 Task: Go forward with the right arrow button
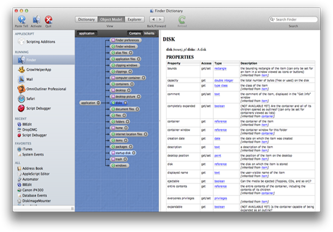click(160, 19)
